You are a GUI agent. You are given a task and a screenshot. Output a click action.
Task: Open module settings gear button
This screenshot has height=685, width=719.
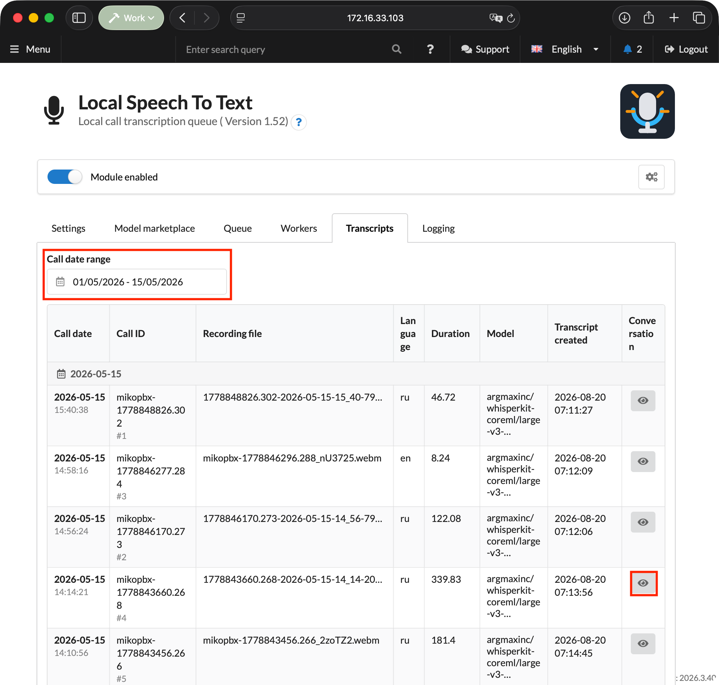651,177
